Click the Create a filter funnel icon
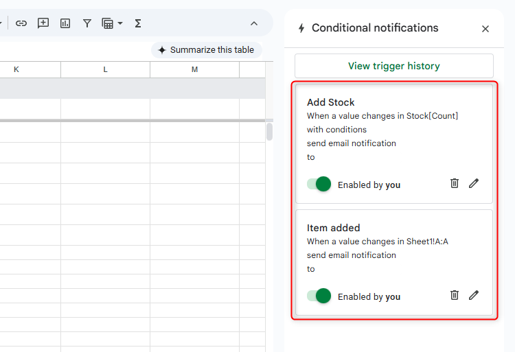515x352 pixels. pyautogui.click(x=87, y=23)
